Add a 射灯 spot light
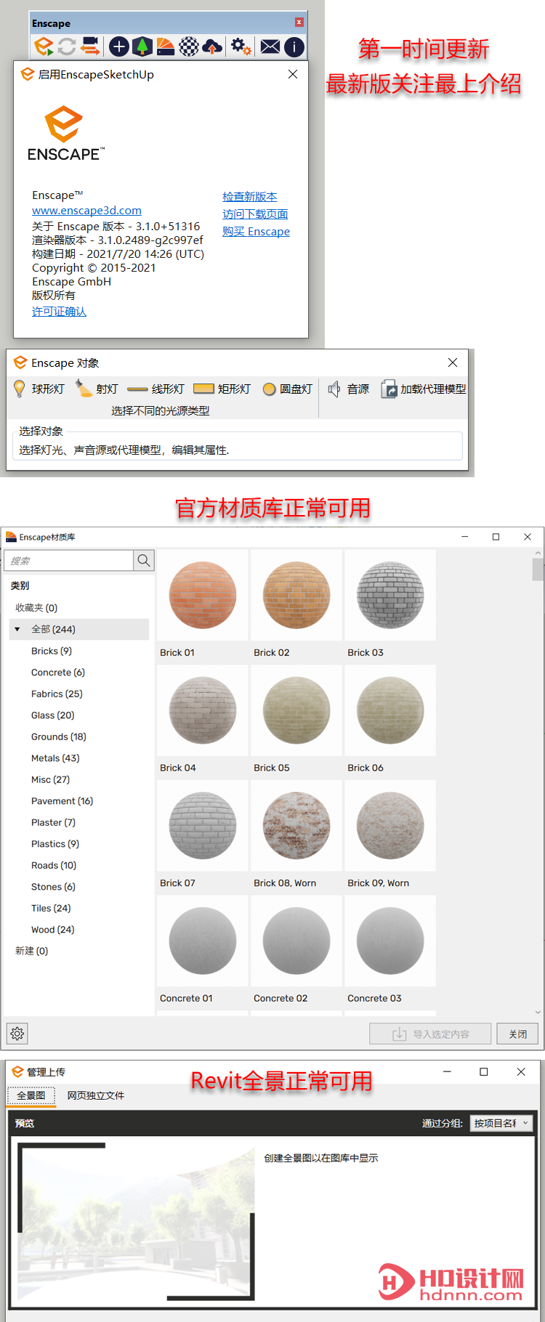 point(97,389)
